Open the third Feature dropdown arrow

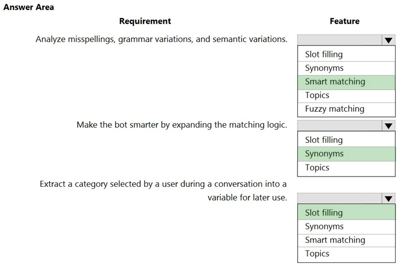tap(388, 199)
